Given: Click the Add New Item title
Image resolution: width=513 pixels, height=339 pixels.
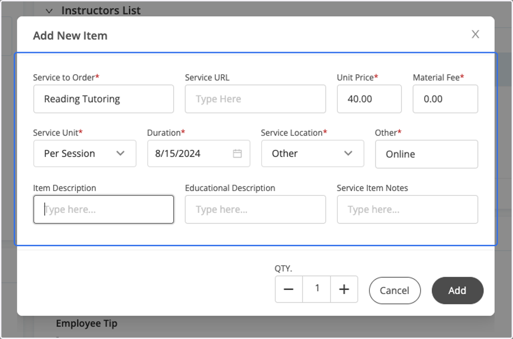Looking at the screenshot, I should click(70, 35).
